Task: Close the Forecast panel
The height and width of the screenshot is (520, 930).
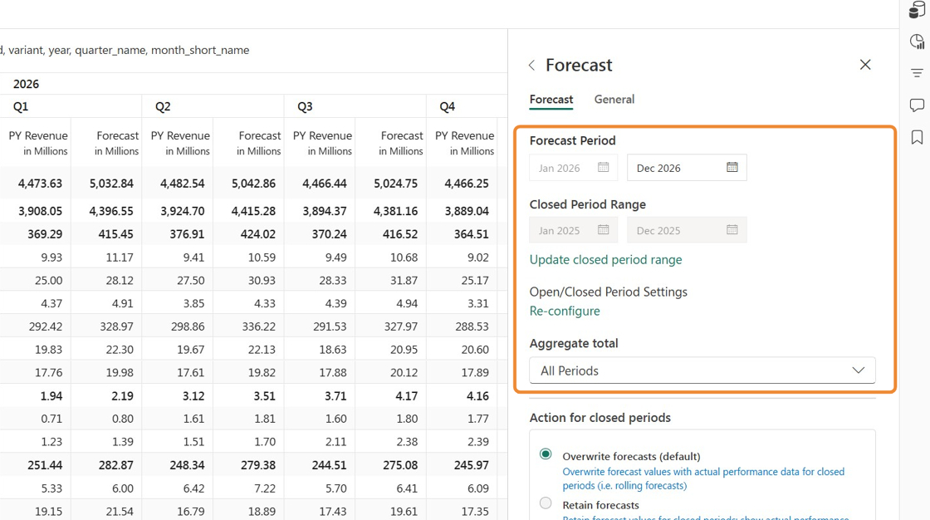Action: 865,65
